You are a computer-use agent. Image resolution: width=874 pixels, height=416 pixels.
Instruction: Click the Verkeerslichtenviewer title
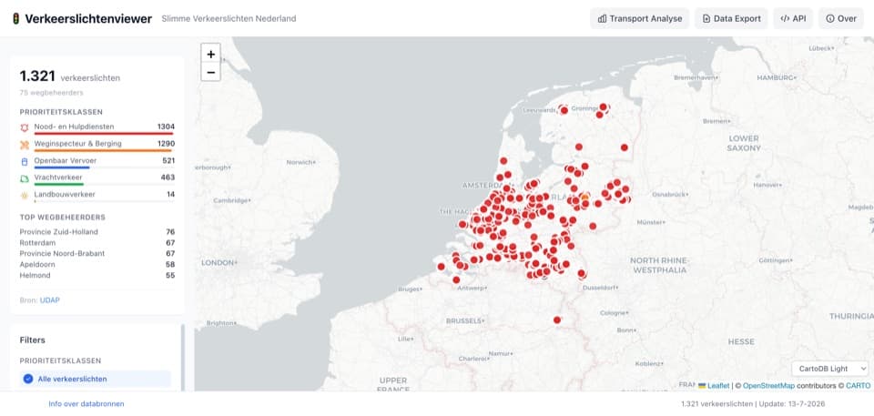point(88,18)
